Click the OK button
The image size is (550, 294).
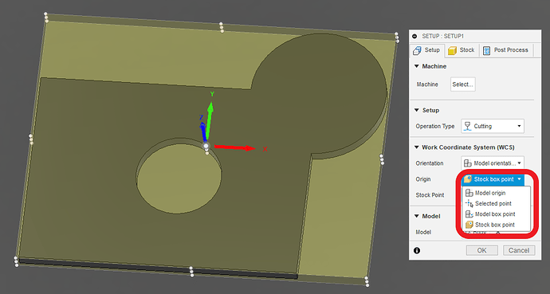click(482, 250)
